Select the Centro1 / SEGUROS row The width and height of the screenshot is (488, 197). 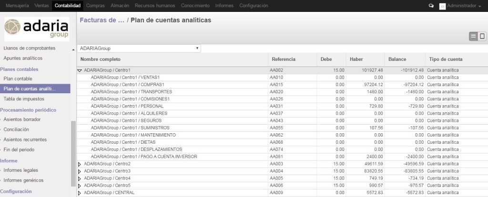(x=282, y=120)
